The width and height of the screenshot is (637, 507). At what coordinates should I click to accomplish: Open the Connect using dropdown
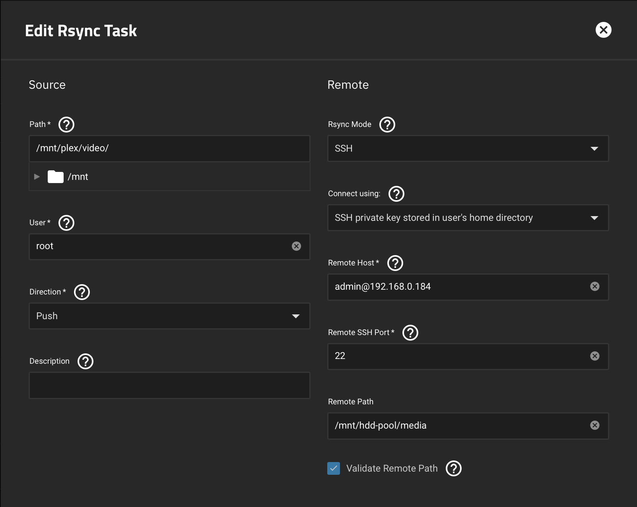[468, 218]
